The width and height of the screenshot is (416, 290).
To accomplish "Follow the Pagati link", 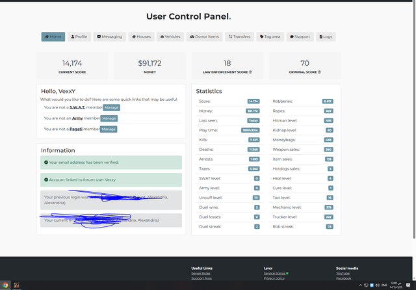I will click(x=76, y=129).
